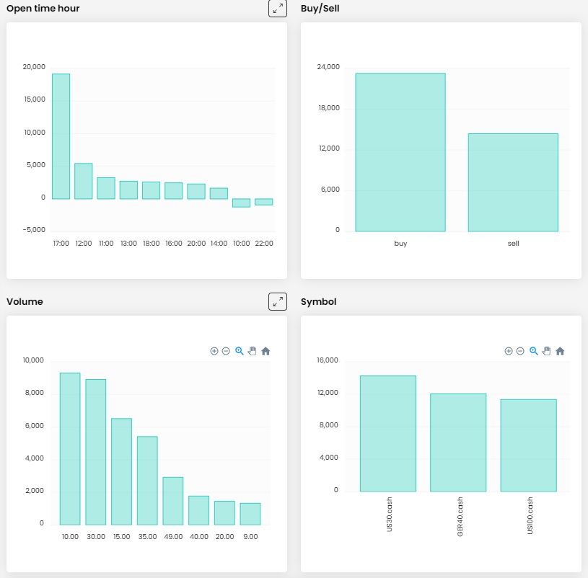The image size is (588, 578).
Task: Enable selection zoom on the Symbol chart
Action: 533,351
